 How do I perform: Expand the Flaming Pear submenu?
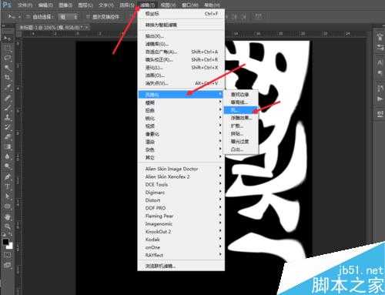pyautogui.click(x=181, y=216)
